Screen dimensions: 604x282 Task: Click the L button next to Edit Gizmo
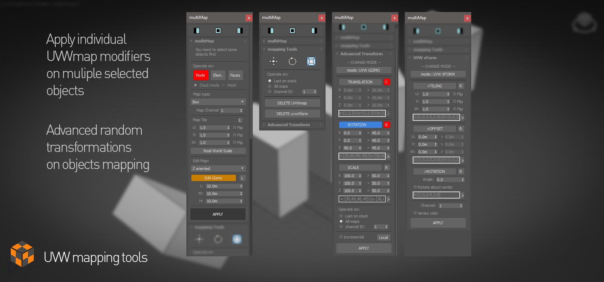pyautogui.click(x=242, y=178)
